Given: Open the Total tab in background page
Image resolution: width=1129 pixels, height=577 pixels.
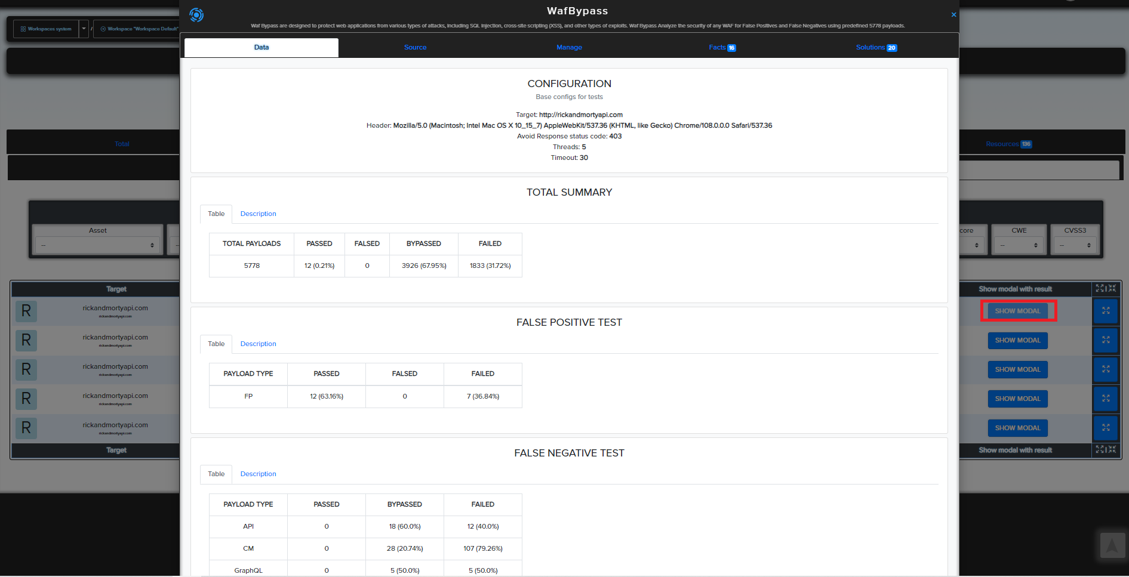Looking at the screenshot, I should (x=122, y=144).
